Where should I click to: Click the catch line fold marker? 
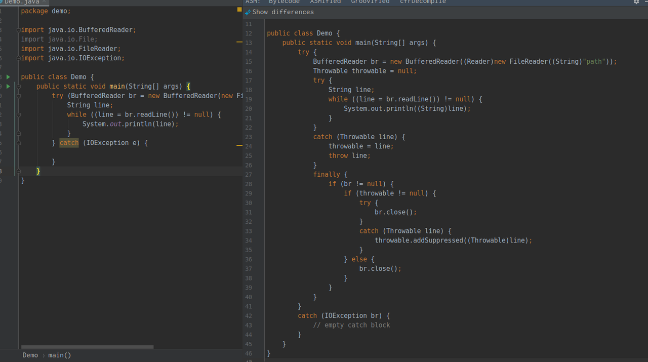pos(19,143)
